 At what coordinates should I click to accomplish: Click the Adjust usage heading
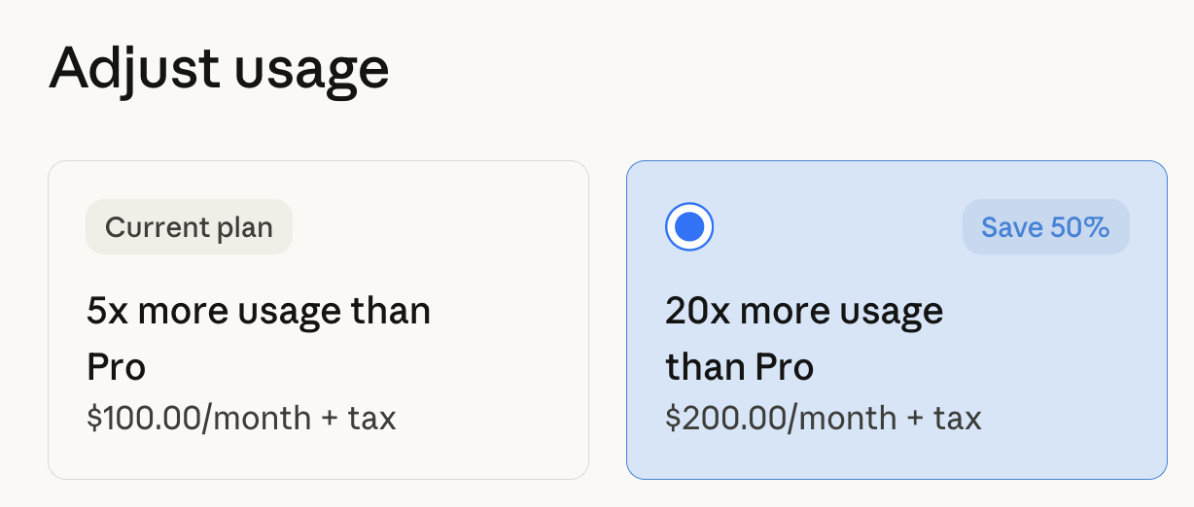(x=219, y=69)
